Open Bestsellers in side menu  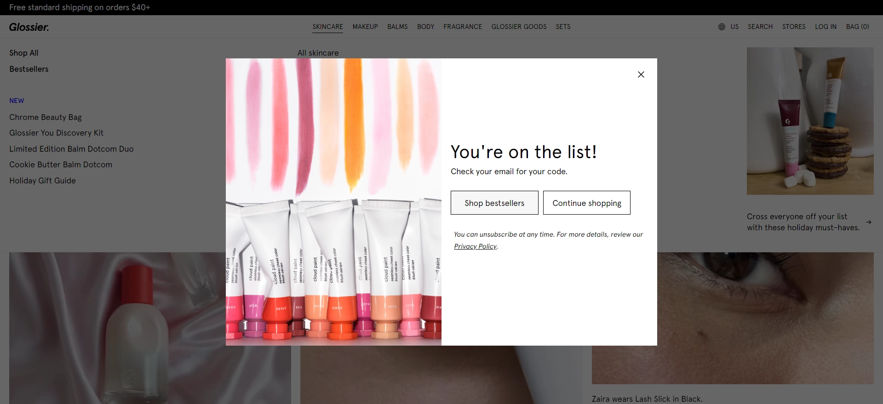click(29, 69)
